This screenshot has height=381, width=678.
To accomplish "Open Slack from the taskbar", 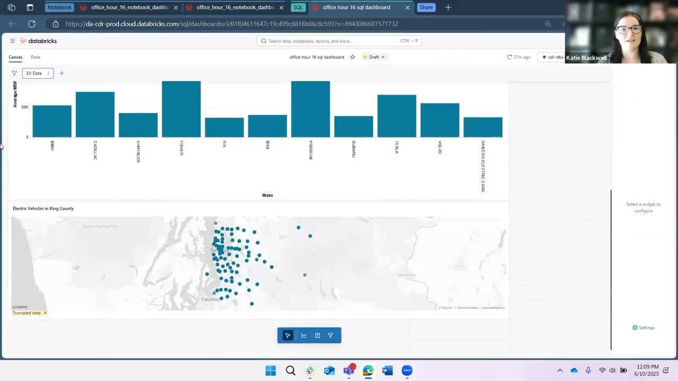I will pos(310,370).
